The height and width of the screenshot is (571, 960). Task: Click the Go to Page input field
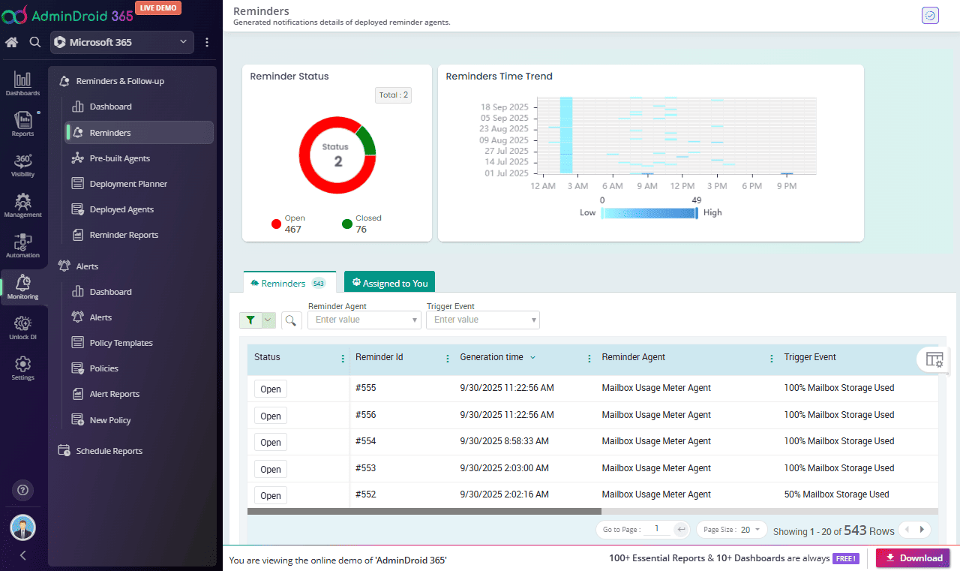pos(655,529)
